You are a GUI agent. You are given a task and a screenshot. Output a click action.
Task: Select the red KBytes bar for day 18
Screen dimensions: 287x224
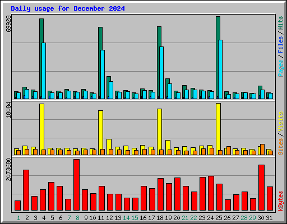160,194
